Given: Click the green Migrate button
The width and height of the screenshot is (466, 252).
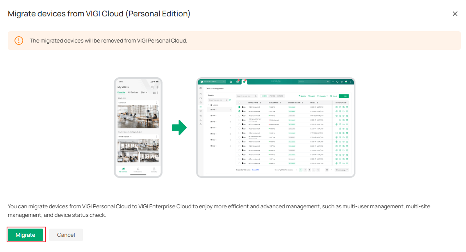Looking at the screenshot, I should 25,235.
